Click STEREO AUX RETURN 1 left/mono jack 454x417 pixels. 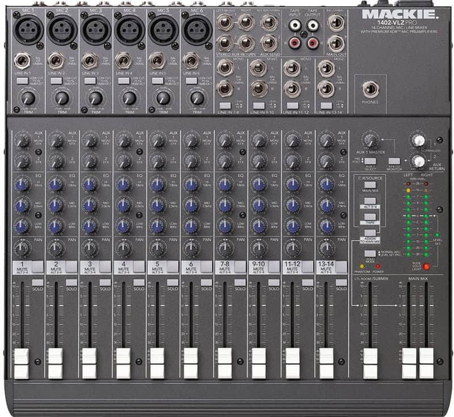pyautogui.click(x=225, y=23)
